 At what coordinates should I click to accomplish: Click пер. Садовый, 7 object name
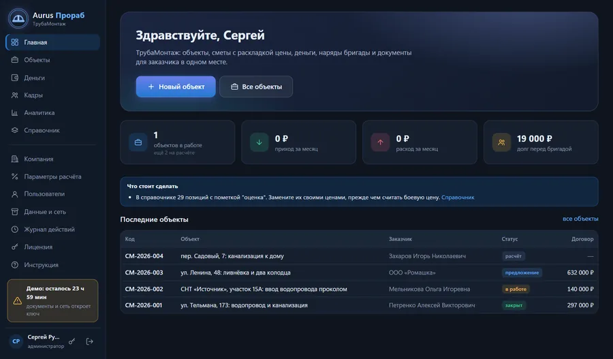click(232, 256)
